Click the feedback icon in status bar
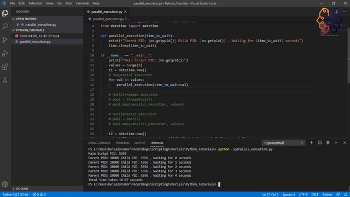 (x=338, y=195)
